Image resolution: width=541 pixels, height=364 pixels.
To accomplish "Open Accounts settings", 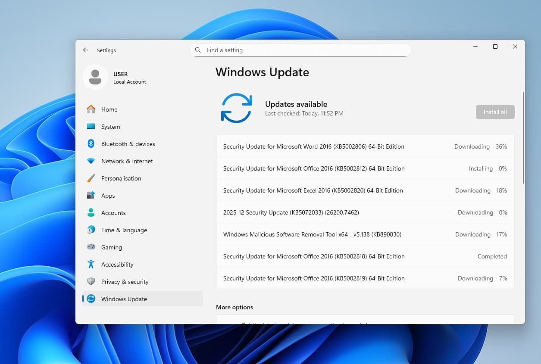I will click(x=113, y=212).
